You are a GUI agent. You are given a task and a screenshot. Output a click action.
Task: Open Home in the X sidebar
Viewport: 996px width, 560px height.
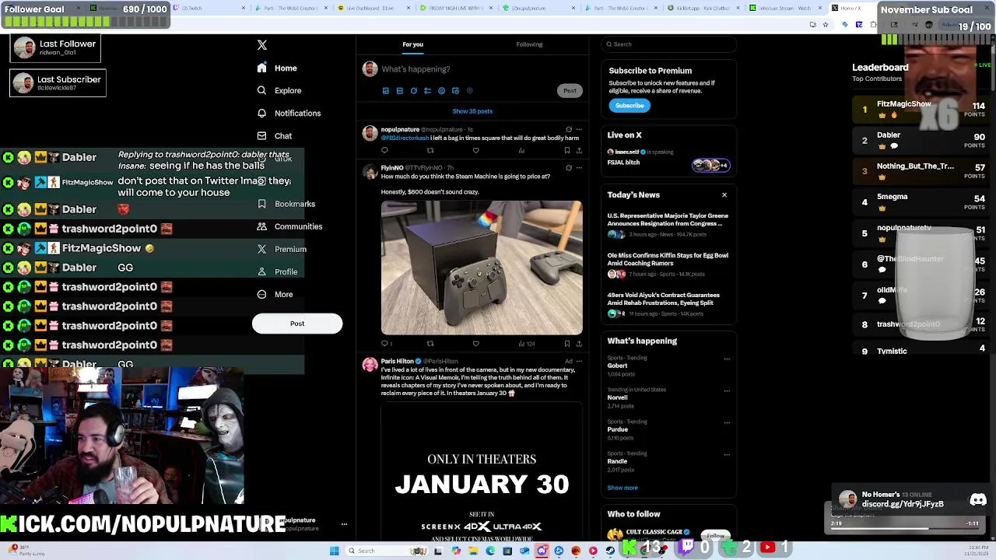tap(278, 68)
